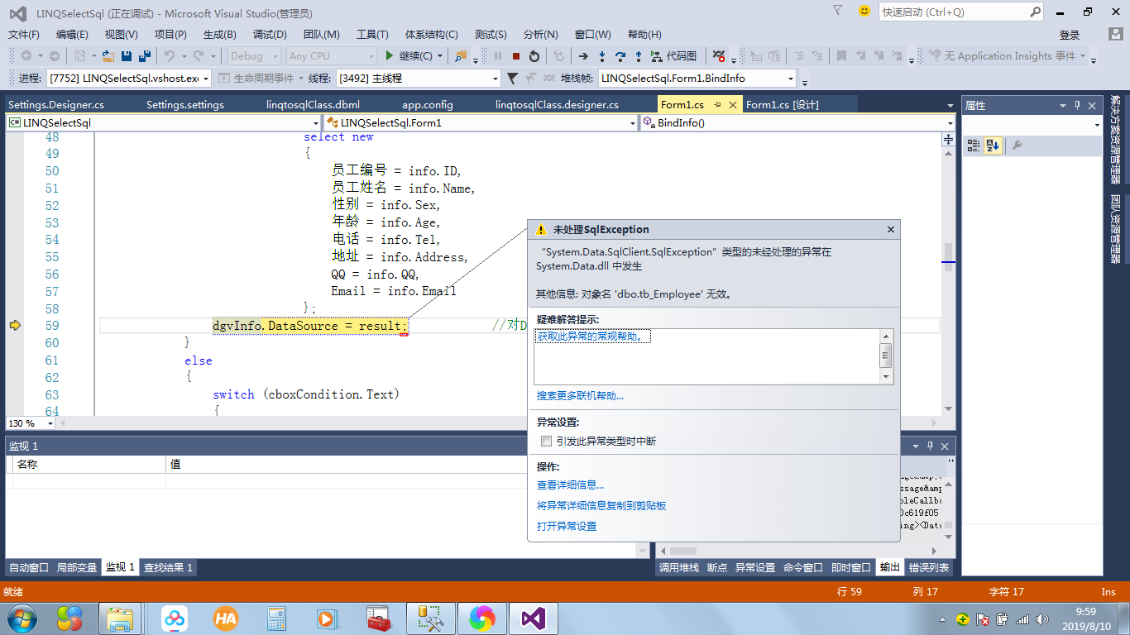Image resolution: width=1130 pixels, height=635 pixels.
Task: Click the exception hints scrollbar thumb
Action: coord(886,356)
